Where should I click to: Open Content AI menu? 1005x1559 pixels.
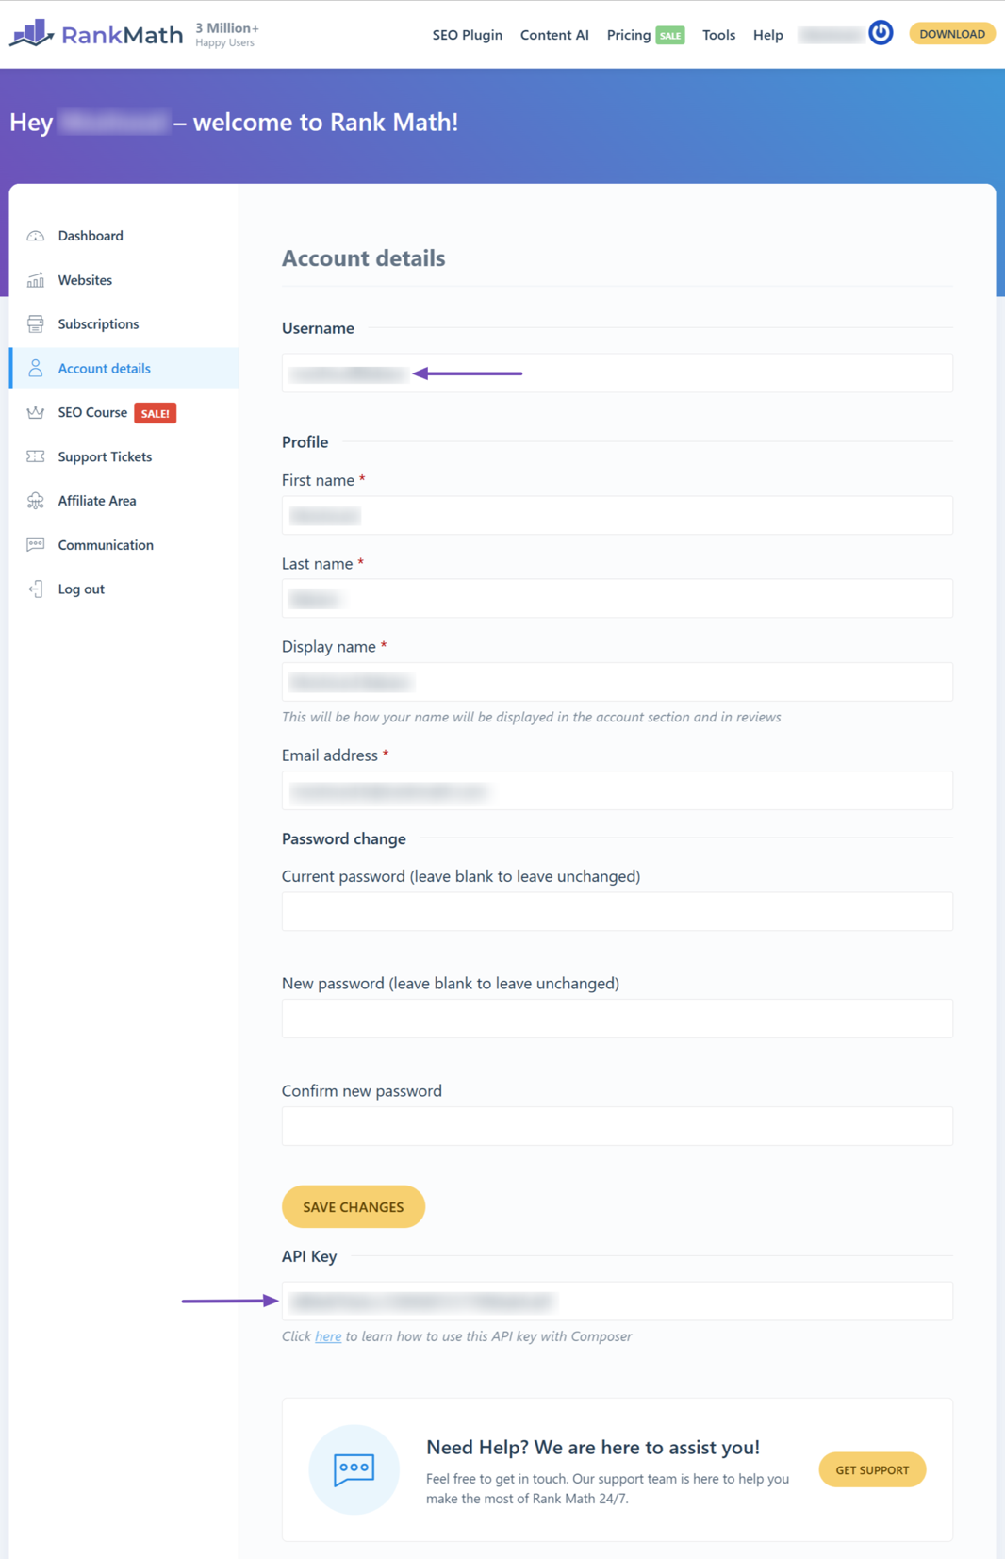point(554,35)
